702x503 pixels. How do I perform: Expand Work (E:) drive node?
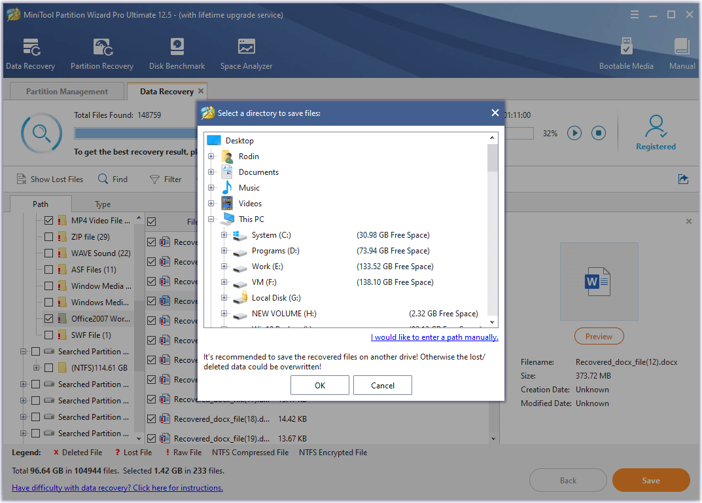click(x=224, y=267)
